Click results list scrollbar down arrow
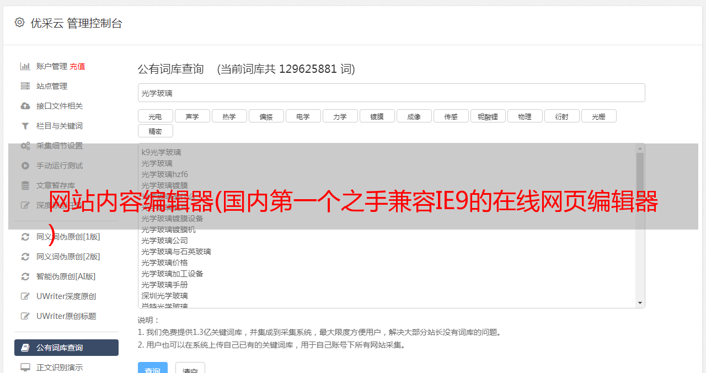The height and width of the screenshot is (373, 706). coord(640,303)
